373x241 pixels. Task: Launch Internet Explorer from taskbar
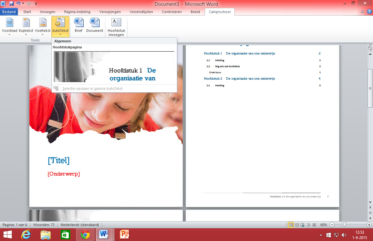26,235
